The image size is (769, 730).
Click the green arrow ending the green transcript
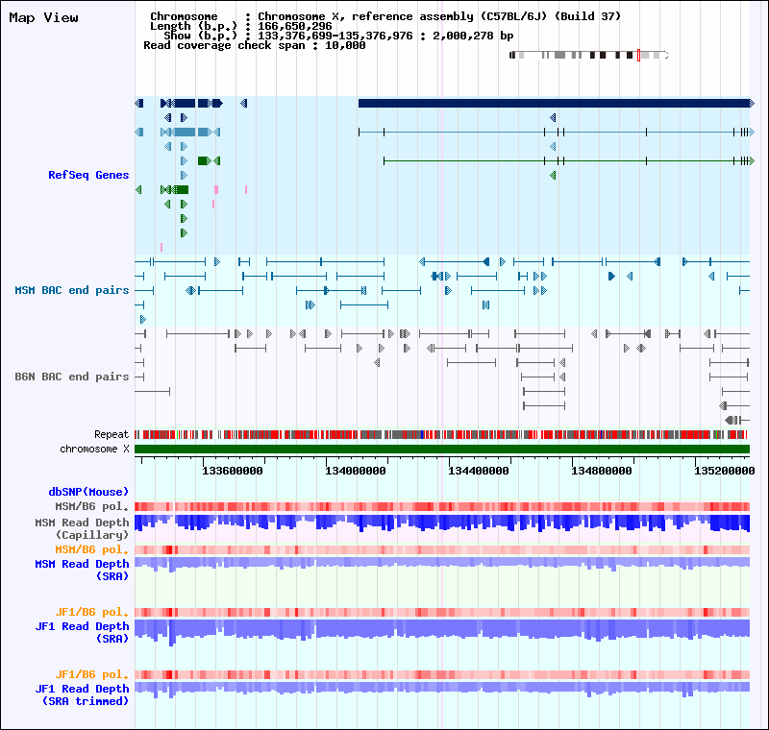(752, 160)
